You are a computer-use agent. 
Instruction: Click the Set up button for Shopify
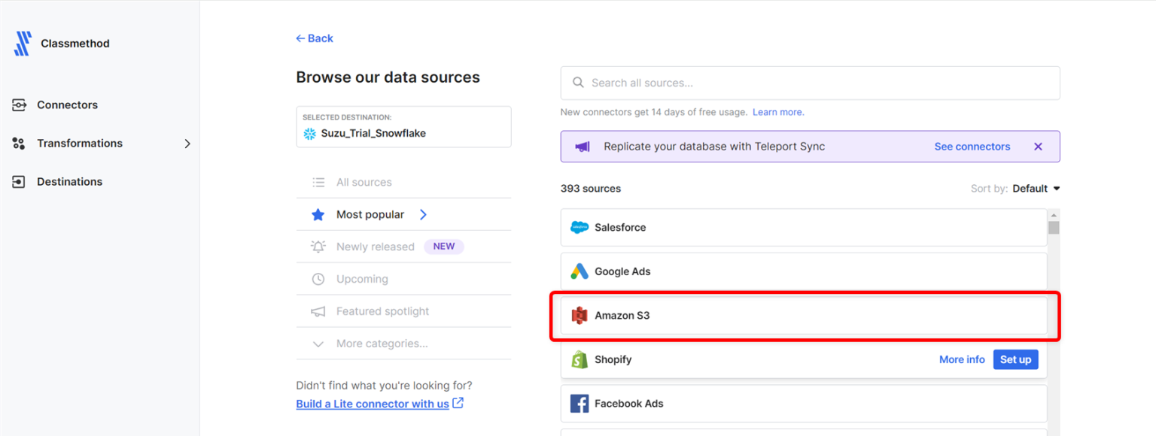click(1015, 359)
